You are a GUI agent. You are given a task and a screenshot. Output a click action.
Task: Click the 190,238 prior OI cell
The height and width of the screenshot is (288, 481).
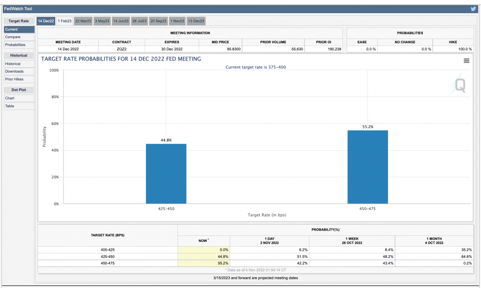coord(323,49)
